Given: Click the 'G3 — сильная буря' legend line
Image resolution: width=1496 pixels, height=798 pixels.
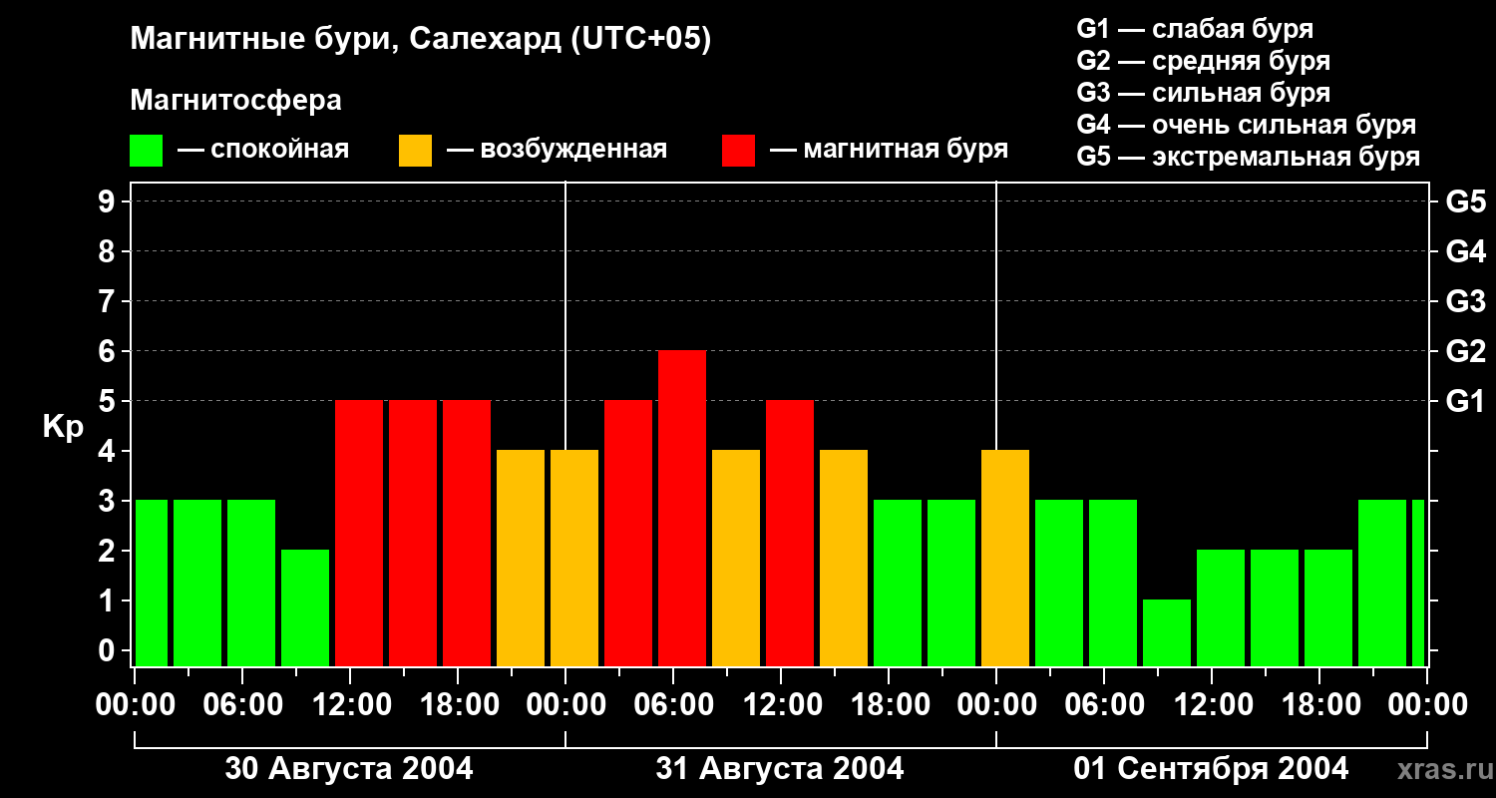Looking at the screenshot, I should click(x=1203, y=93).
